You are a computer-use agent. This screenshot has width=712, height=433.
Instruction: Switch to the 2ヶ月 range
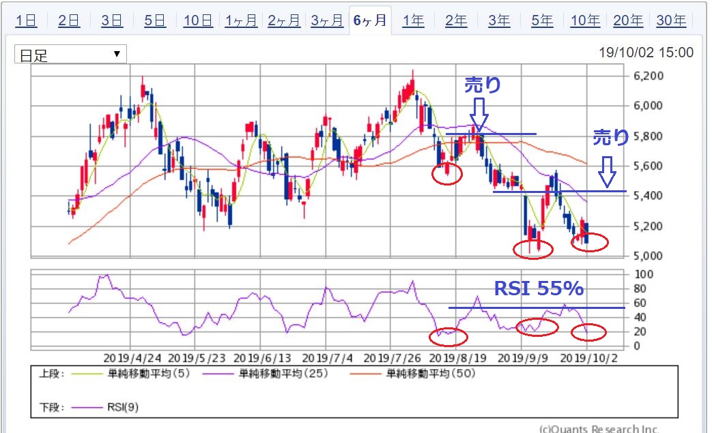point(284,20)
